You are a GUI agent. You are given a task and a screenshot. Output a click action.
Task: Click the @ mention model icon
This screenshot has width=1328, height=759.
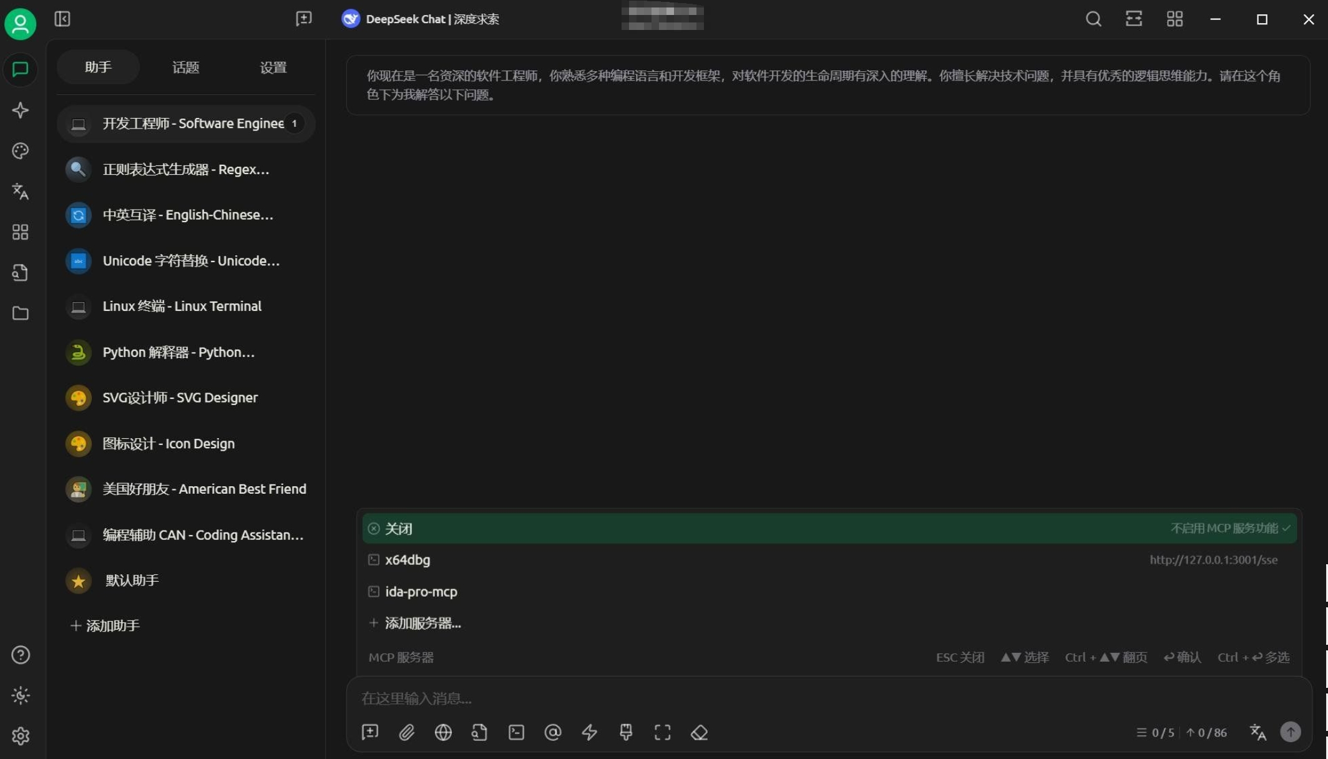pos(552,732)
